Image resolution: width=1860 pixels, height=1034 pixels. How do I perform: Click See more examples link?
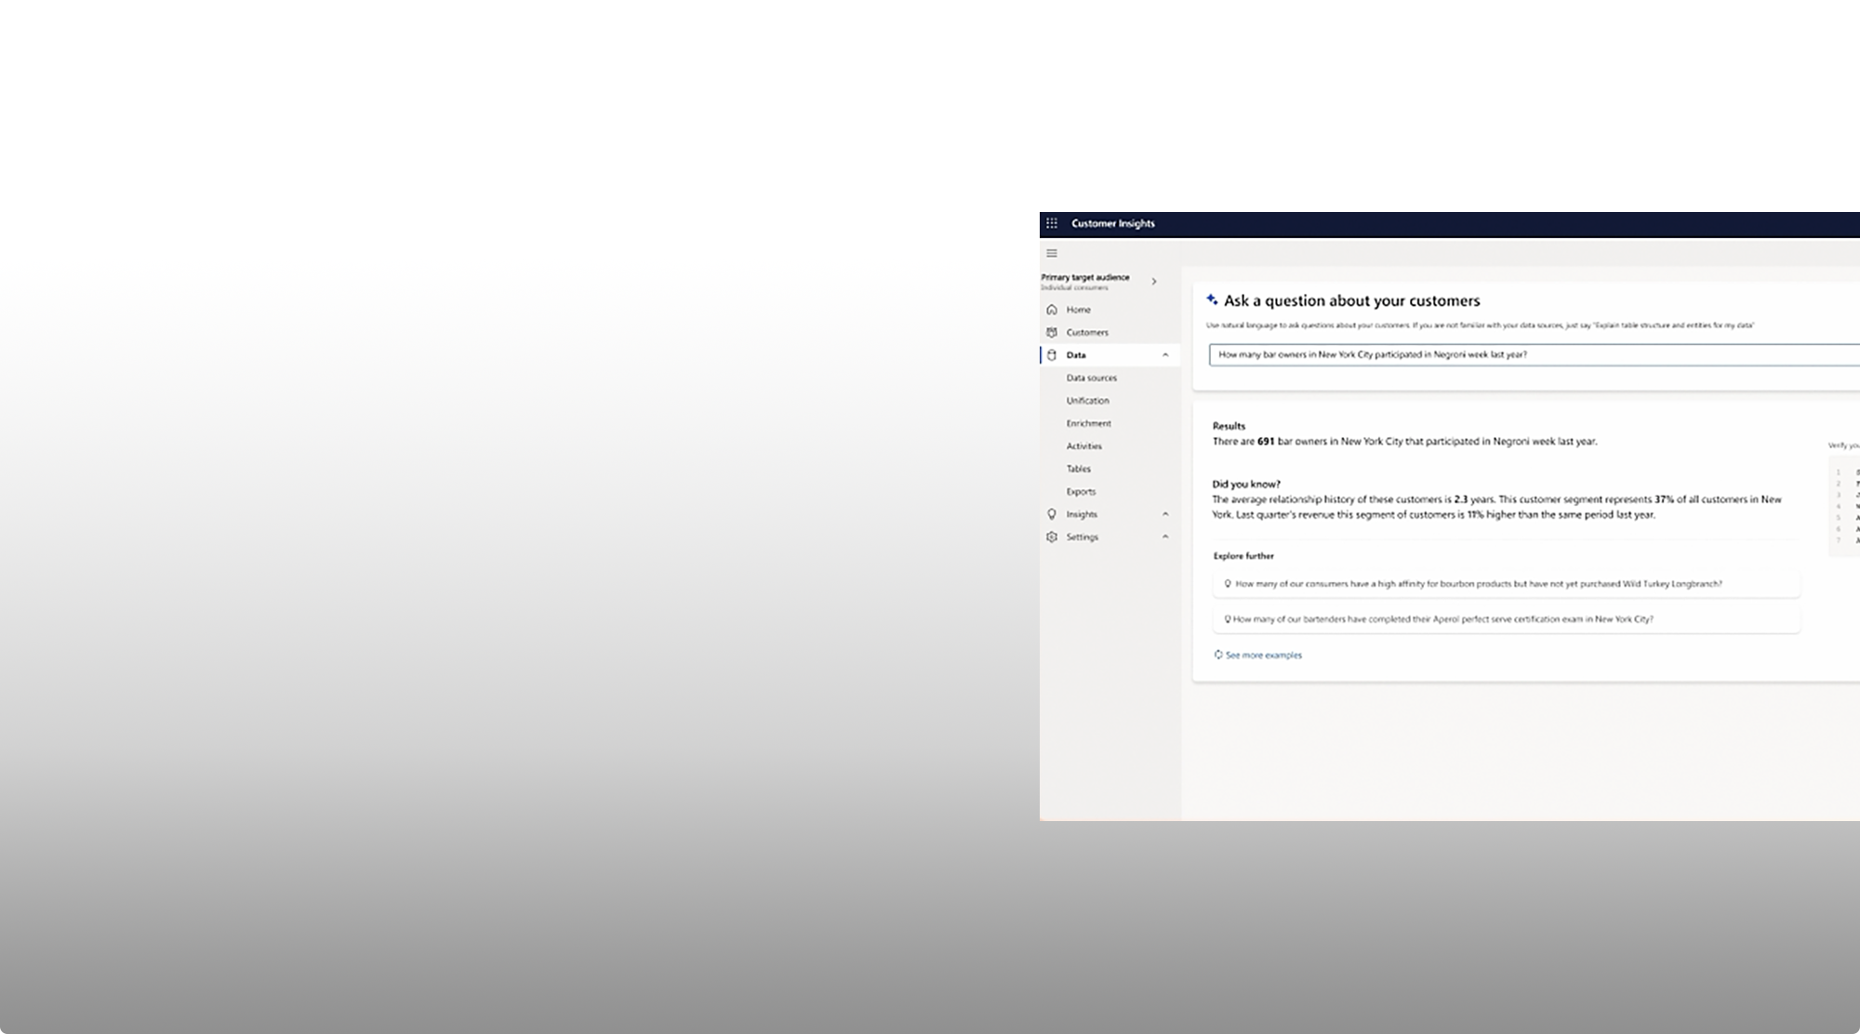(x=1263, y=656)
